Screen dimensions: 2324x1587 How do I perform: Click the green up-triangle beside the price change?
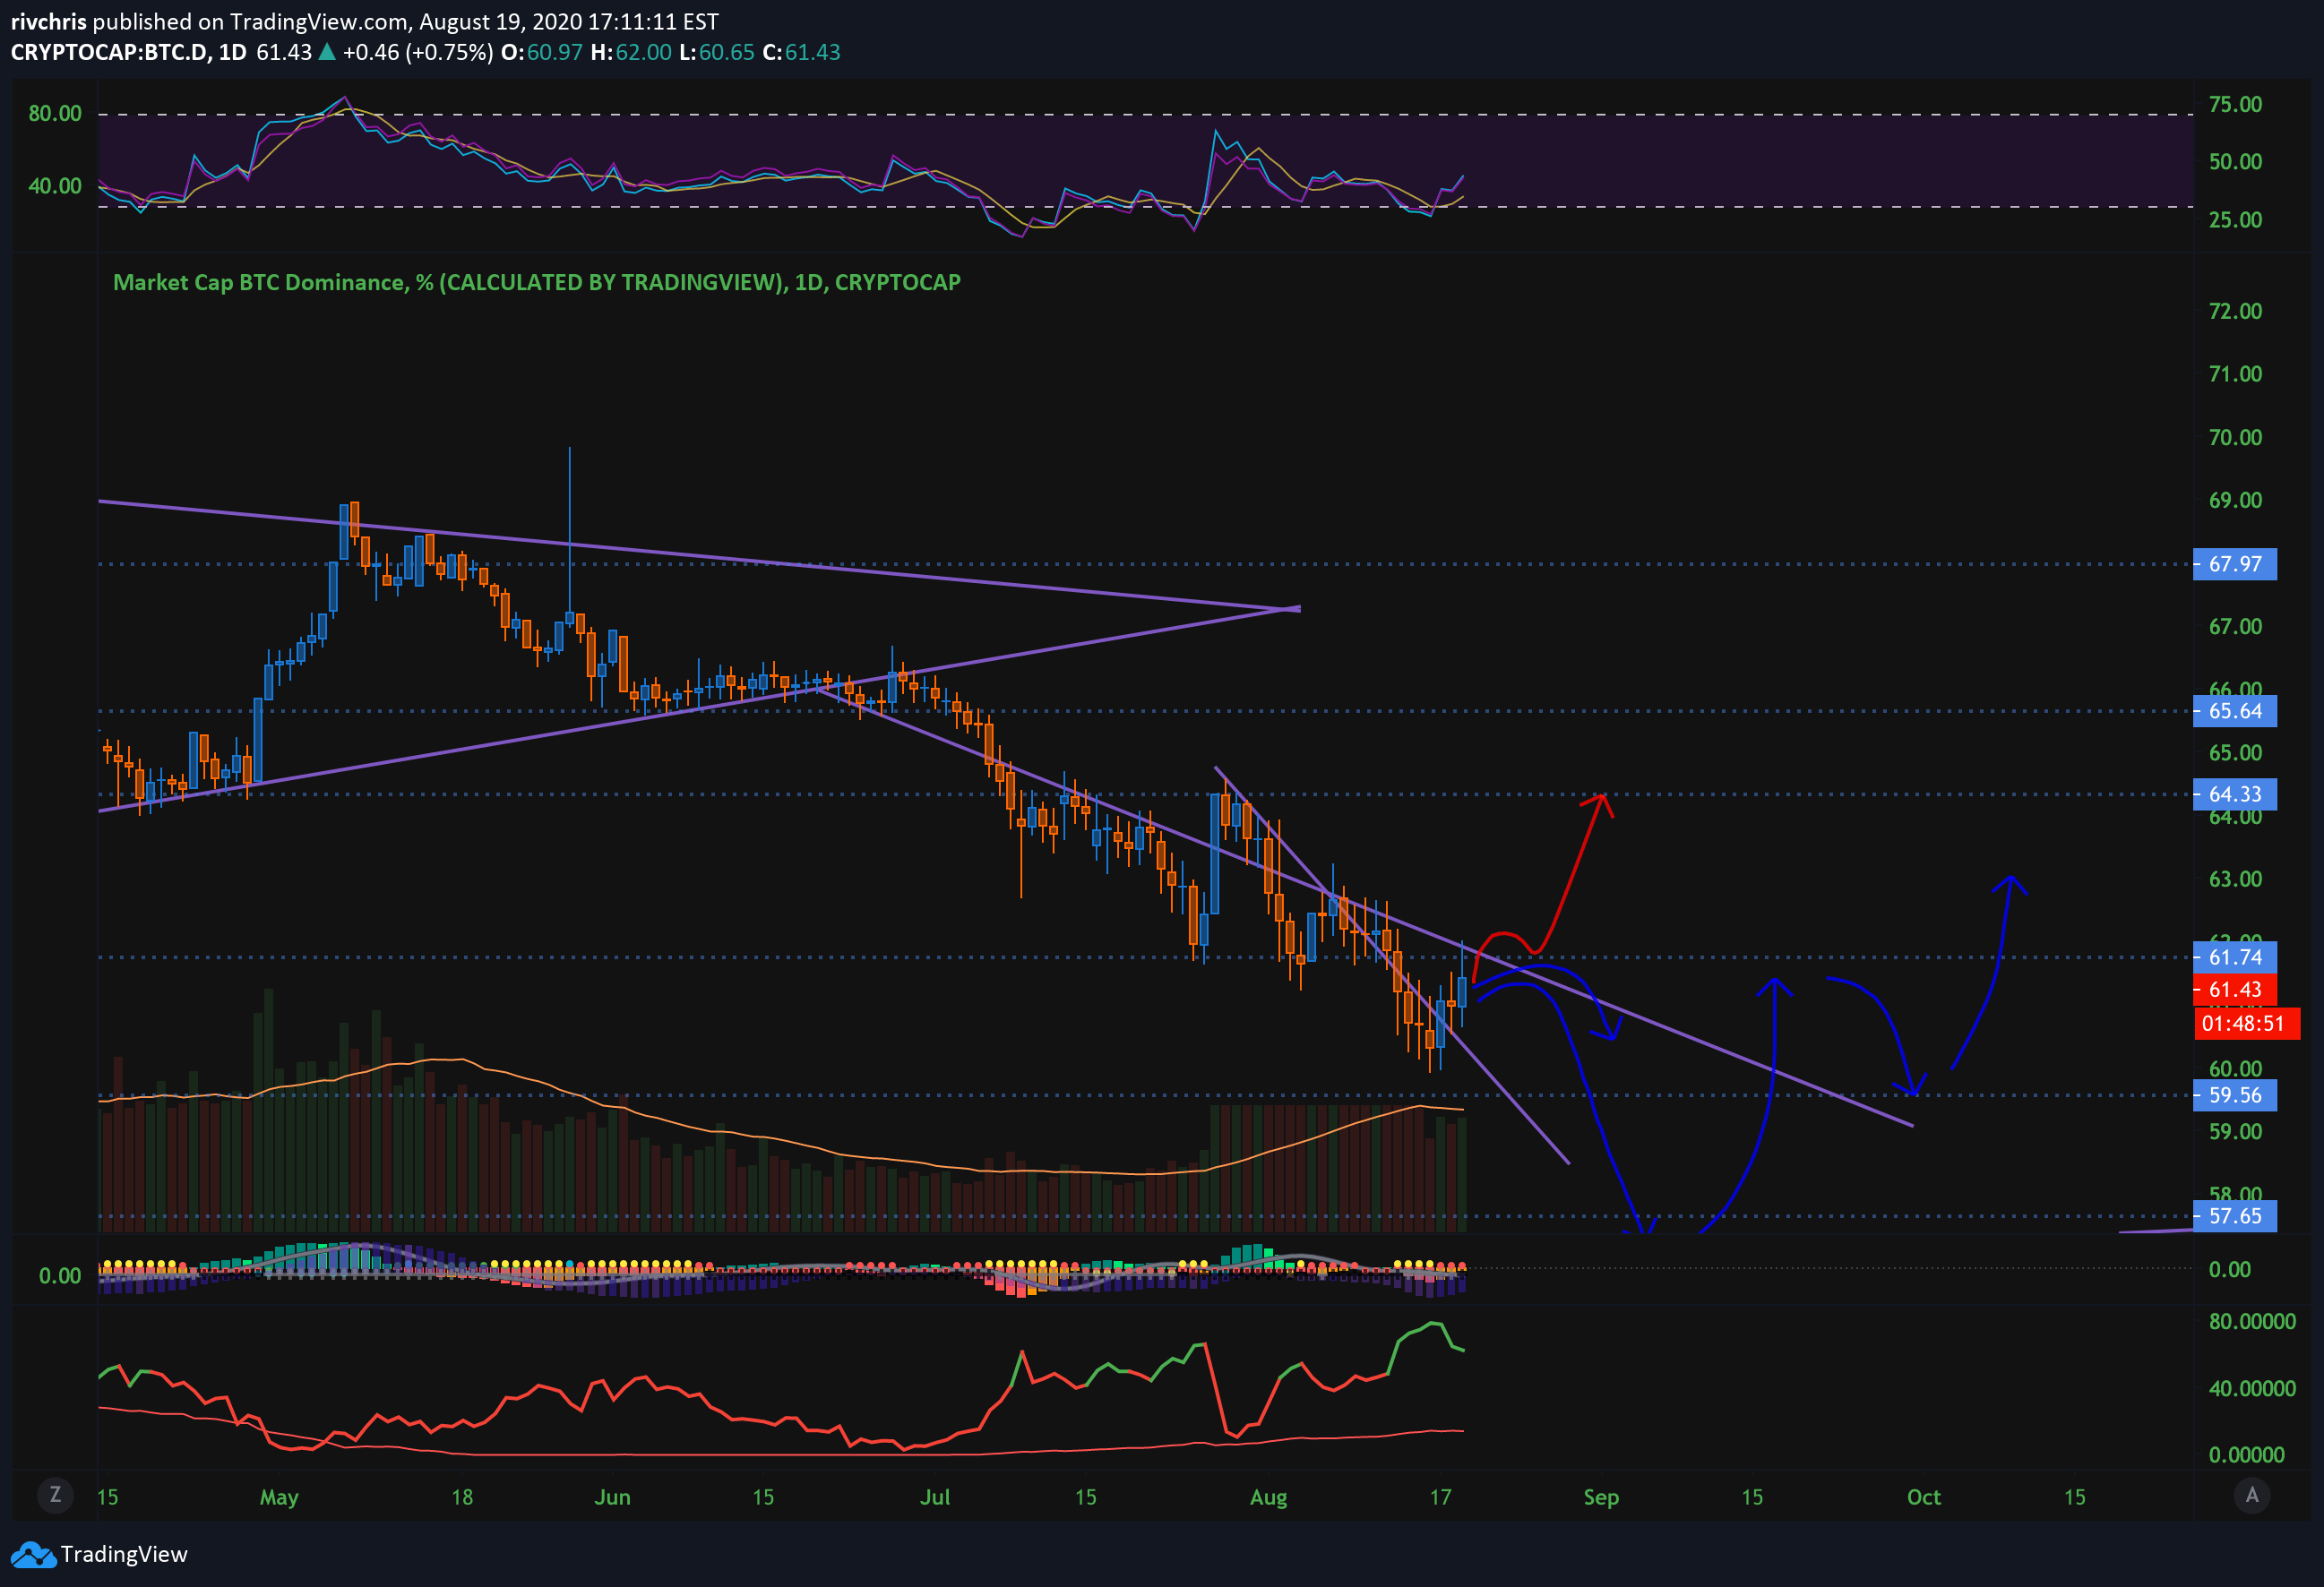tap(327, 53)
